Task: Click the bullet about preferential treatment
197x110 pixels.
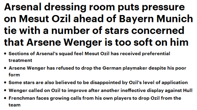Action: coord(89,57)
